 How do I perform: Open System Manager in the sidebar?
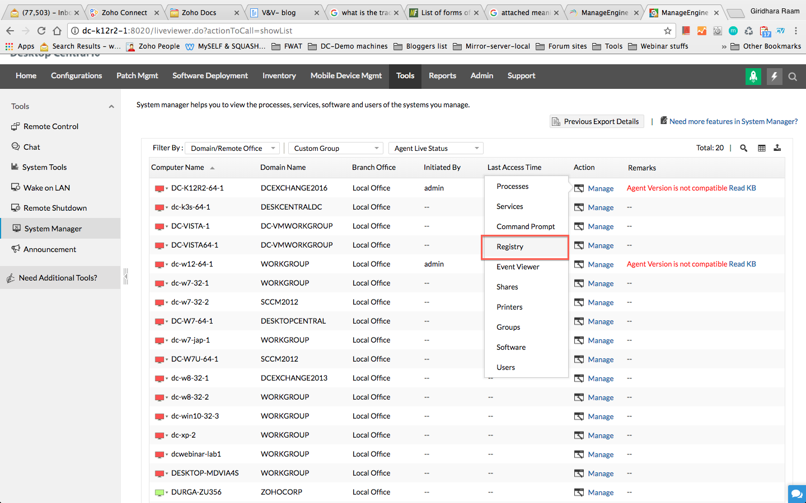(x=60, y=229)
